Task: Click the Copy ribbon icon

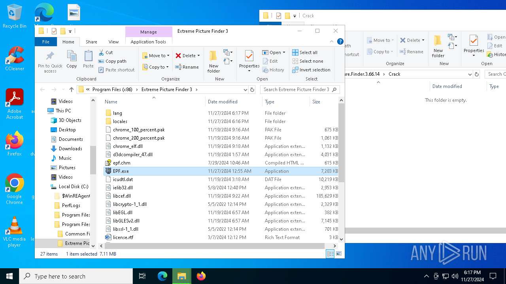Action: coord(72,59)
